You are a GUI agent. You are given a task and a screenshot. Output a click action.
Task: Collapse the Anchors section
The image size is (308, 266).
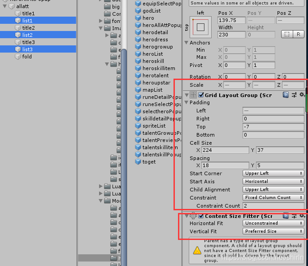(187, 43)
